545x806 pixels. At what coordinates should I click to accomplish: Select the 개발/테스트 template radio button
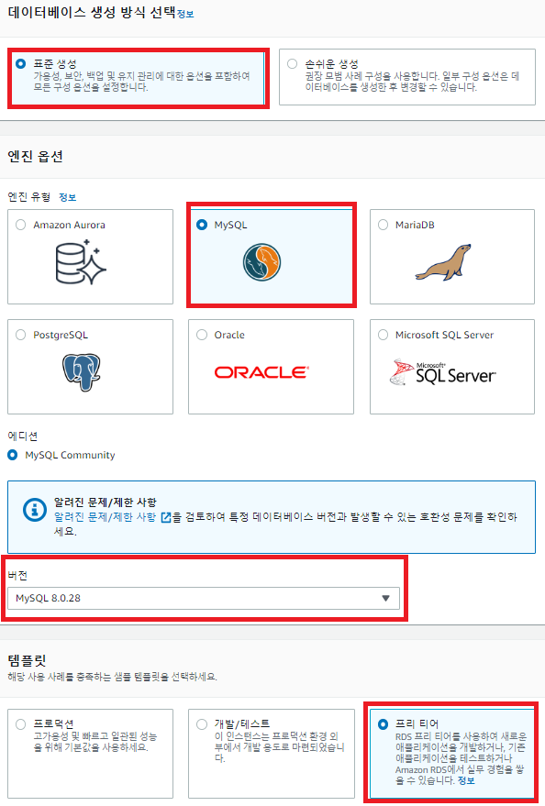pos(202,724)
